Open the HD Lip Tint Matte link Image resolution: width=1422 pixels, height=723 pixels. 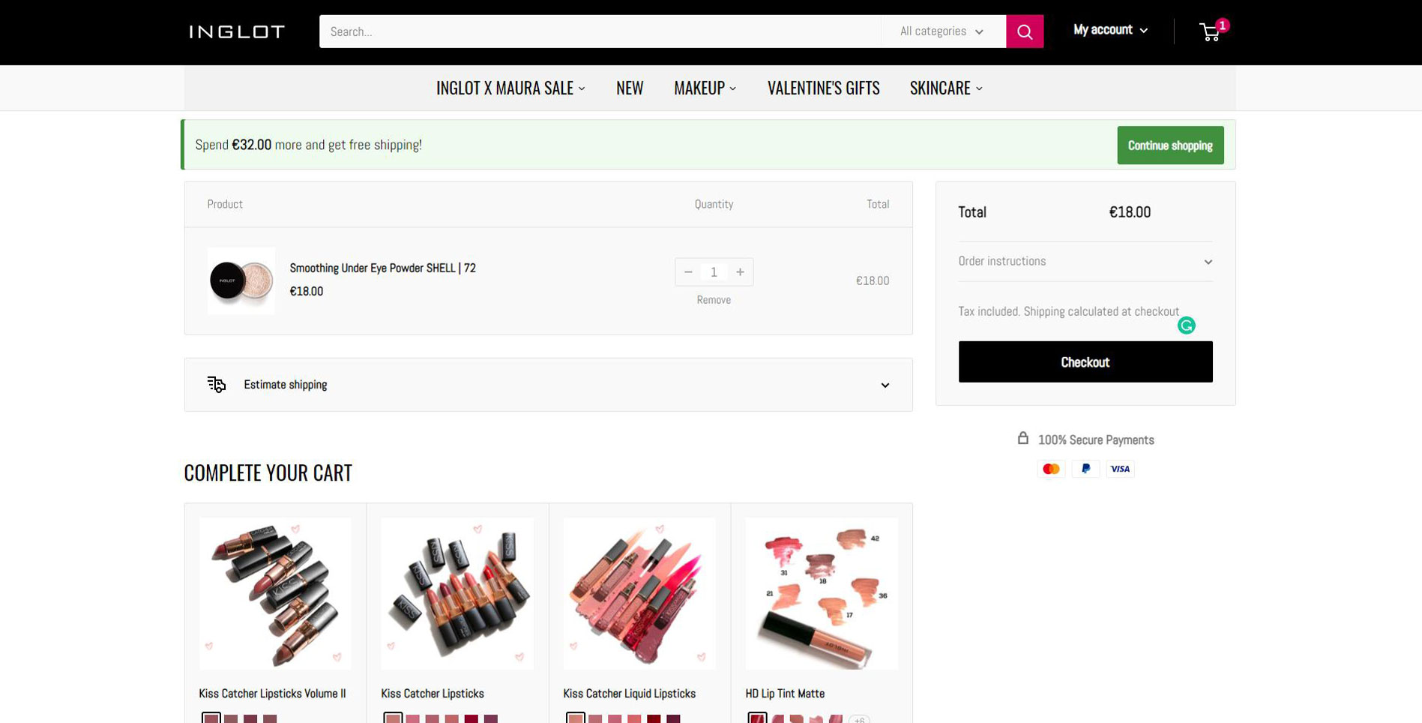785,694
